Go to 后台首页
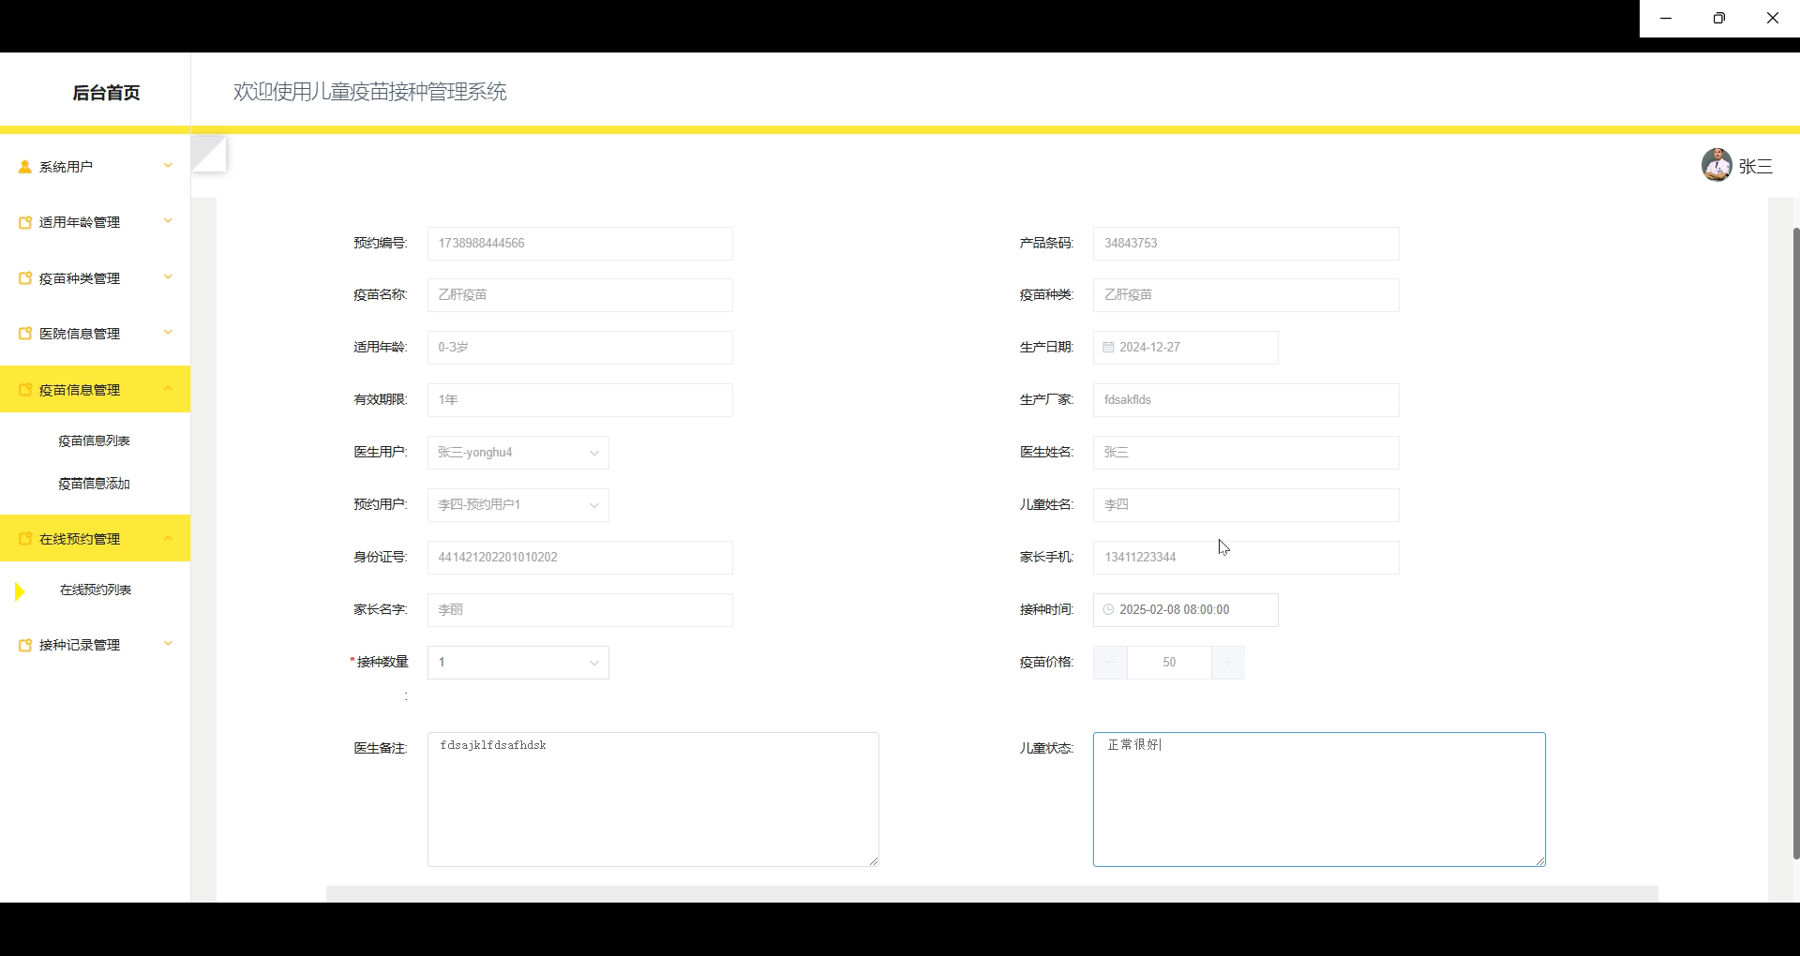This screenshot has height=956, width=1800. point(106,92)
